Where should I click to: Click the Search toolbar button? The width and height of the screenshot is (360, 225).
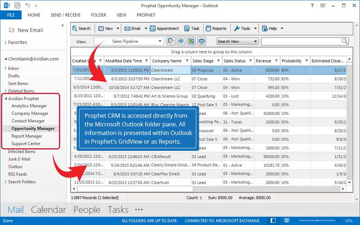pyautogui.click(x=81, y=28)
